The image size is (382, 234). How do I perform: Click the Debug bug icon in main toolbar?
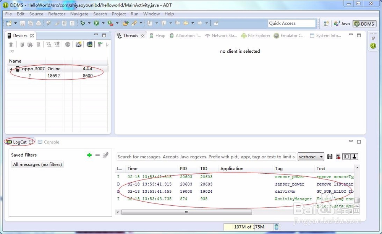click(x=83, y=23)
